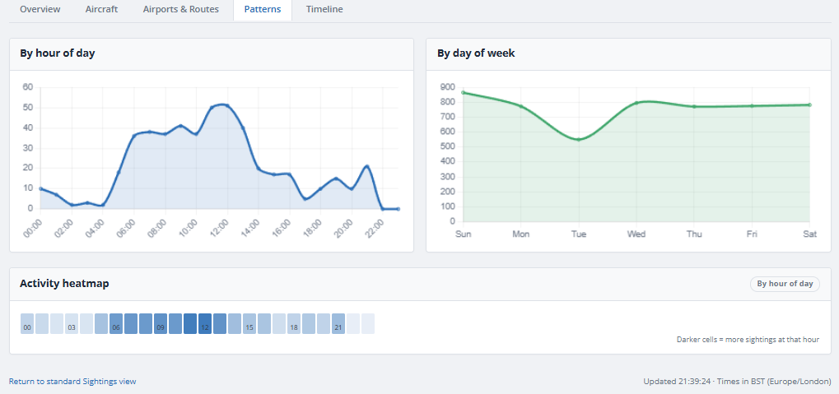Click the Sun data point on weekly chart
Image resolution: width=839 pixels, height=394 pixels.
point(464,92)
